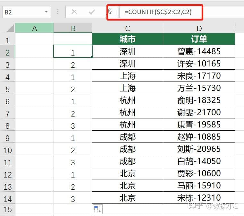Image resolution: width=244 pixels, height=216 pixels.
Task: Select row 15 header
Action: click(7, 210)
